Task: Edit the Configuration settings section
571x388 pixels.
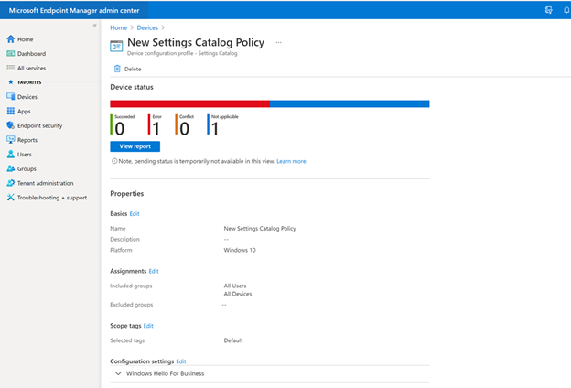Action: point(181,361)
